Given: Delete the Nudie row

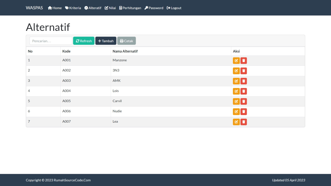Looking at the screenshot, I should (x=244, y=112).
